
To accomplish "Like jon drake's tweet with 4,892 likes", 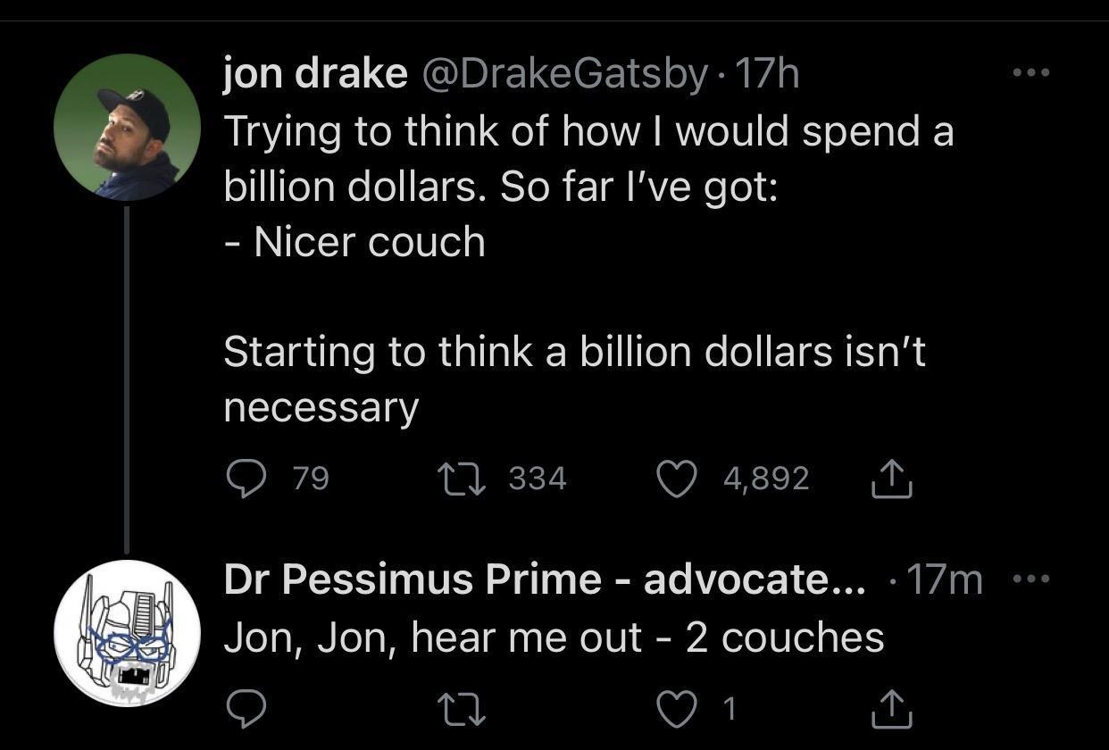I will point(676,480).
